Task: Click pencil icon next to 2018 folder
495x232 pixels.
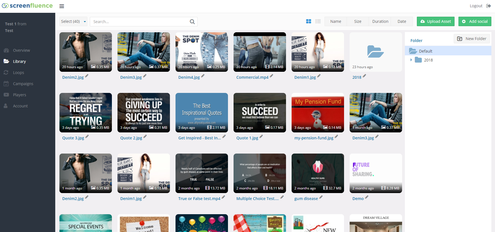Action: coord(364,76)
